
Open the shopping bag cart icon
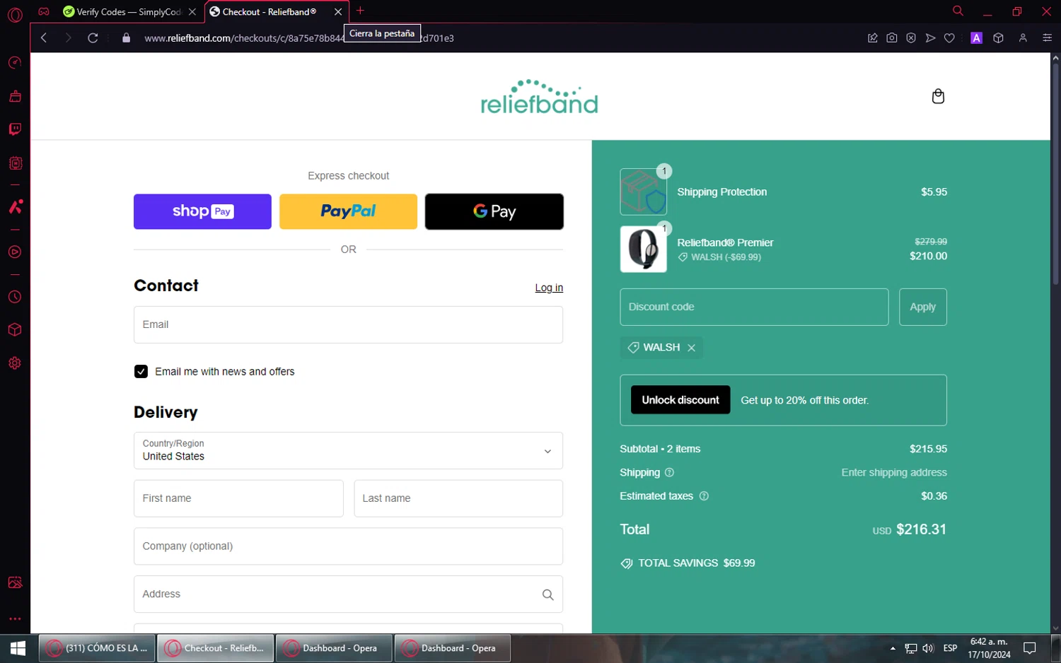(x=938, y=96)
